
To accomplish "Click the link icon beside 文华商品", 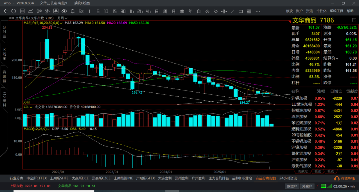I will [11, 18].
